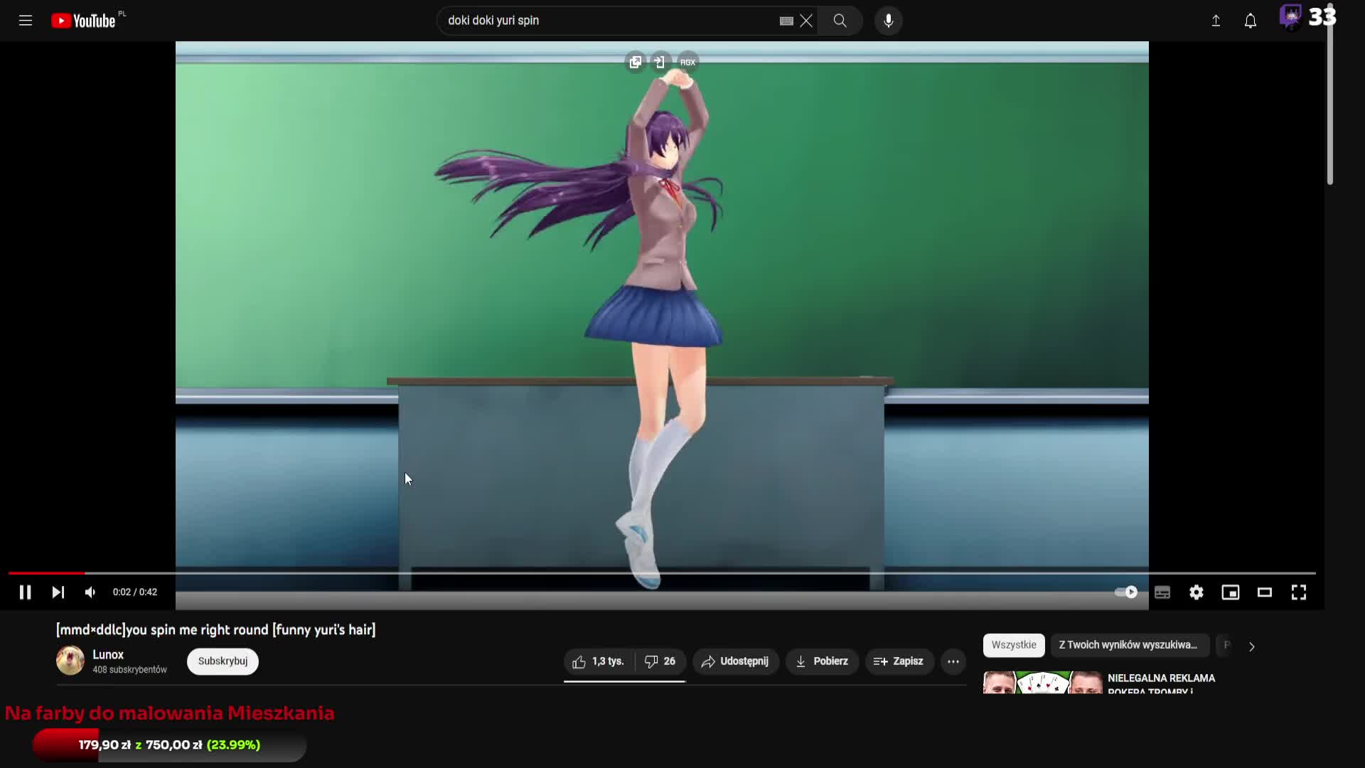
Task: Enter full screen mode
Action: coord(1299,592)
